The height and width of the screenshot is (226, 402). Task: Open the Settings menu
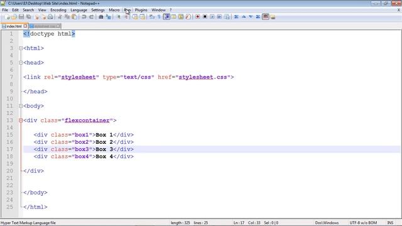98,10
